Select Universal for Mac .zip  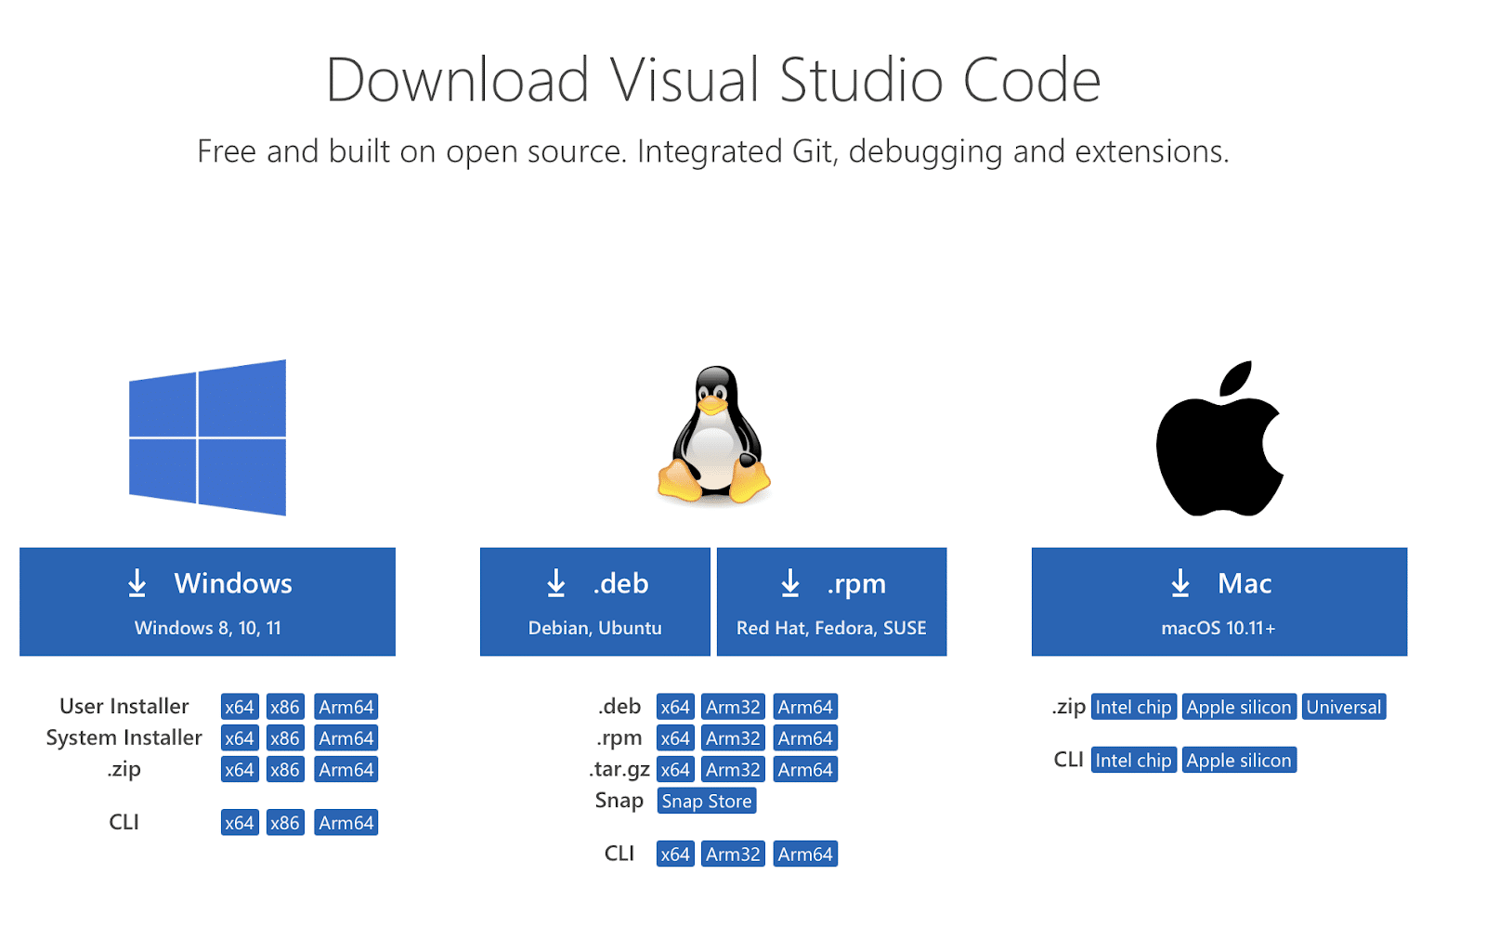(x=1344, y=707)
